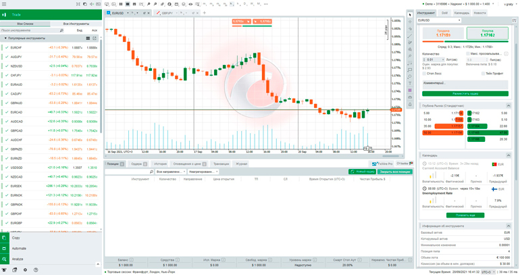Click the Close all positions button
Viewport: 520px width, 275px height.
[394, 172]
